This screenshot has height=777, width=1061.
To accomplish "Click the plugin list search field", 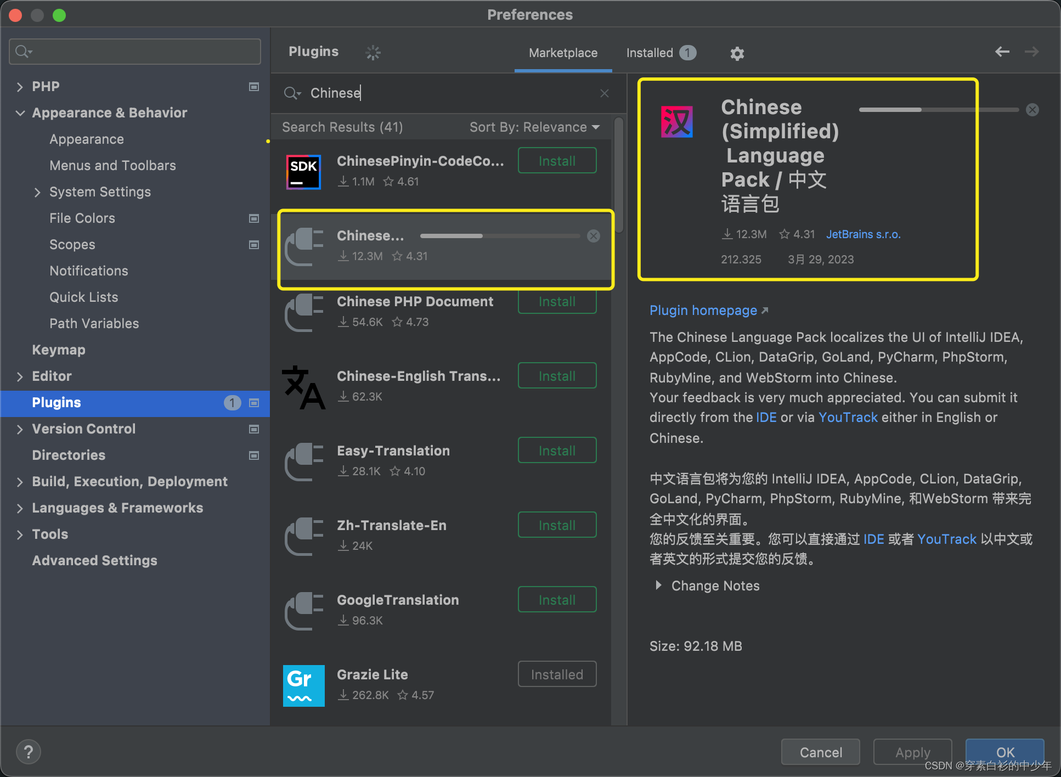I will (439, 93).
